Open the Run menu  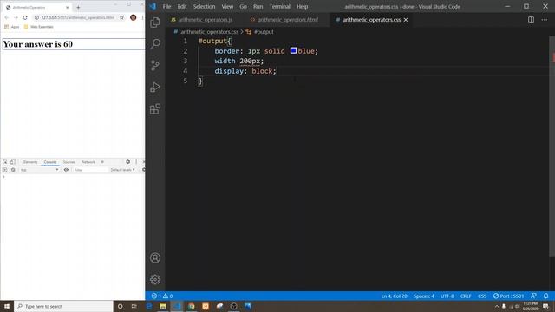point(258,6)
